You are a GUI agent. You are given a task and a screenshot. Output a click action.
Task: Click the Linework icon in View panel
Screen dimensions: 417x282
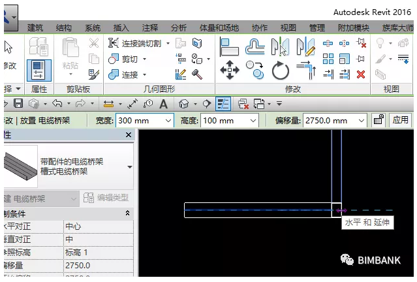coord(403,59)
